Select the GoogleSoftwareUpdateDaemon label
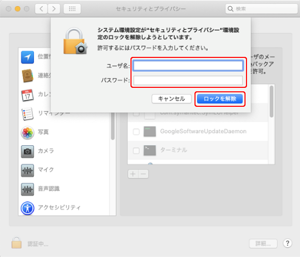 (203, 131)
